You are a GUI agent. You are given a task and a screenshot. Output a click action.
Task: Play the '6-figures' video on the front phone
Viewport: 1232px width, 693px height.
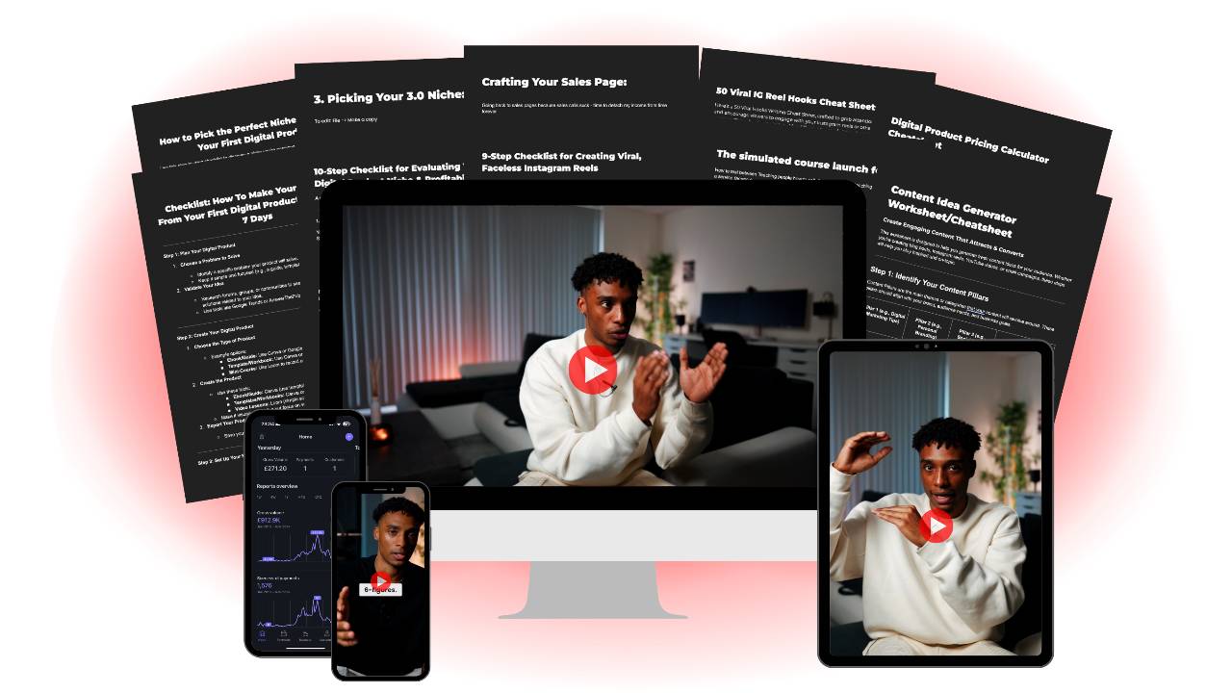[x=381, y=580]
